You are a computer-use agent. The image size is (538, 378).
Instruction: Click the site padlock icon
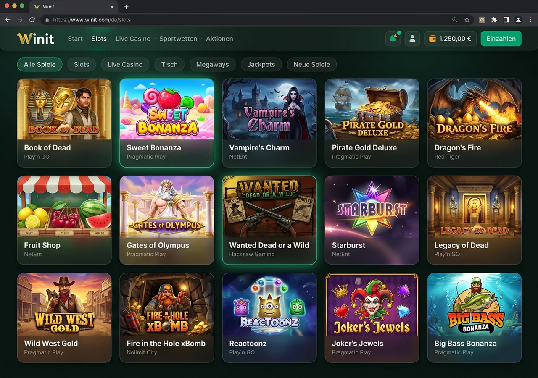click(47, 20)
